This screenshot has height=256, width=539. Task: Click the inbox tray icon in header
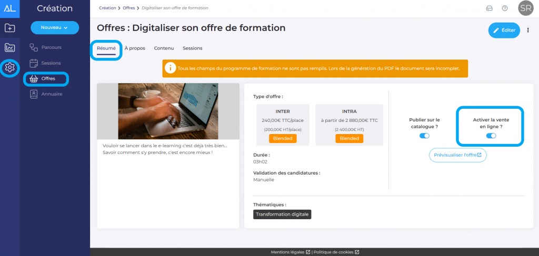[x=489, y=8]
